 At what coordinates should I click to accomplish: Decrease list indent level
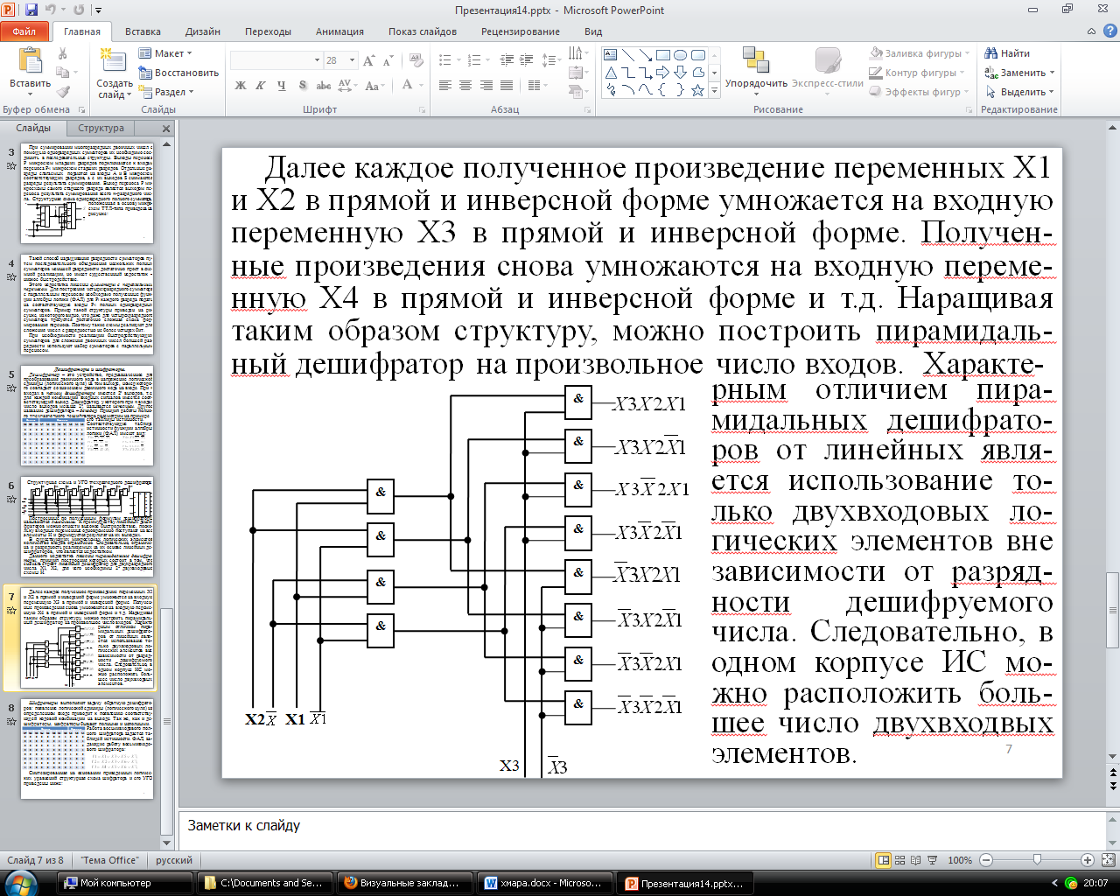(507, 60)
